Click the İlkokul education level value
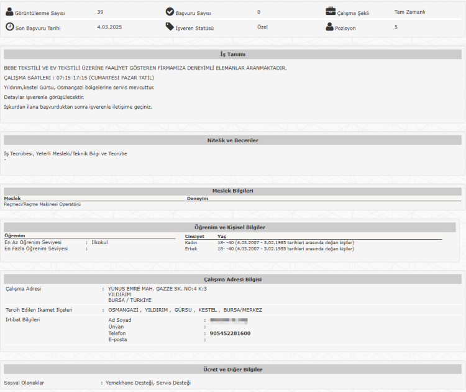This screenshot has width=466, height=392. click(x=99, y=242)
